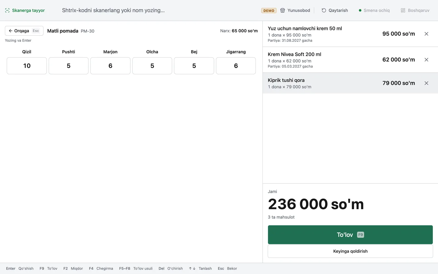Click the green To'lov payment button
The width and height of the screenshot is (438, 274).
(x=350, y=235)
